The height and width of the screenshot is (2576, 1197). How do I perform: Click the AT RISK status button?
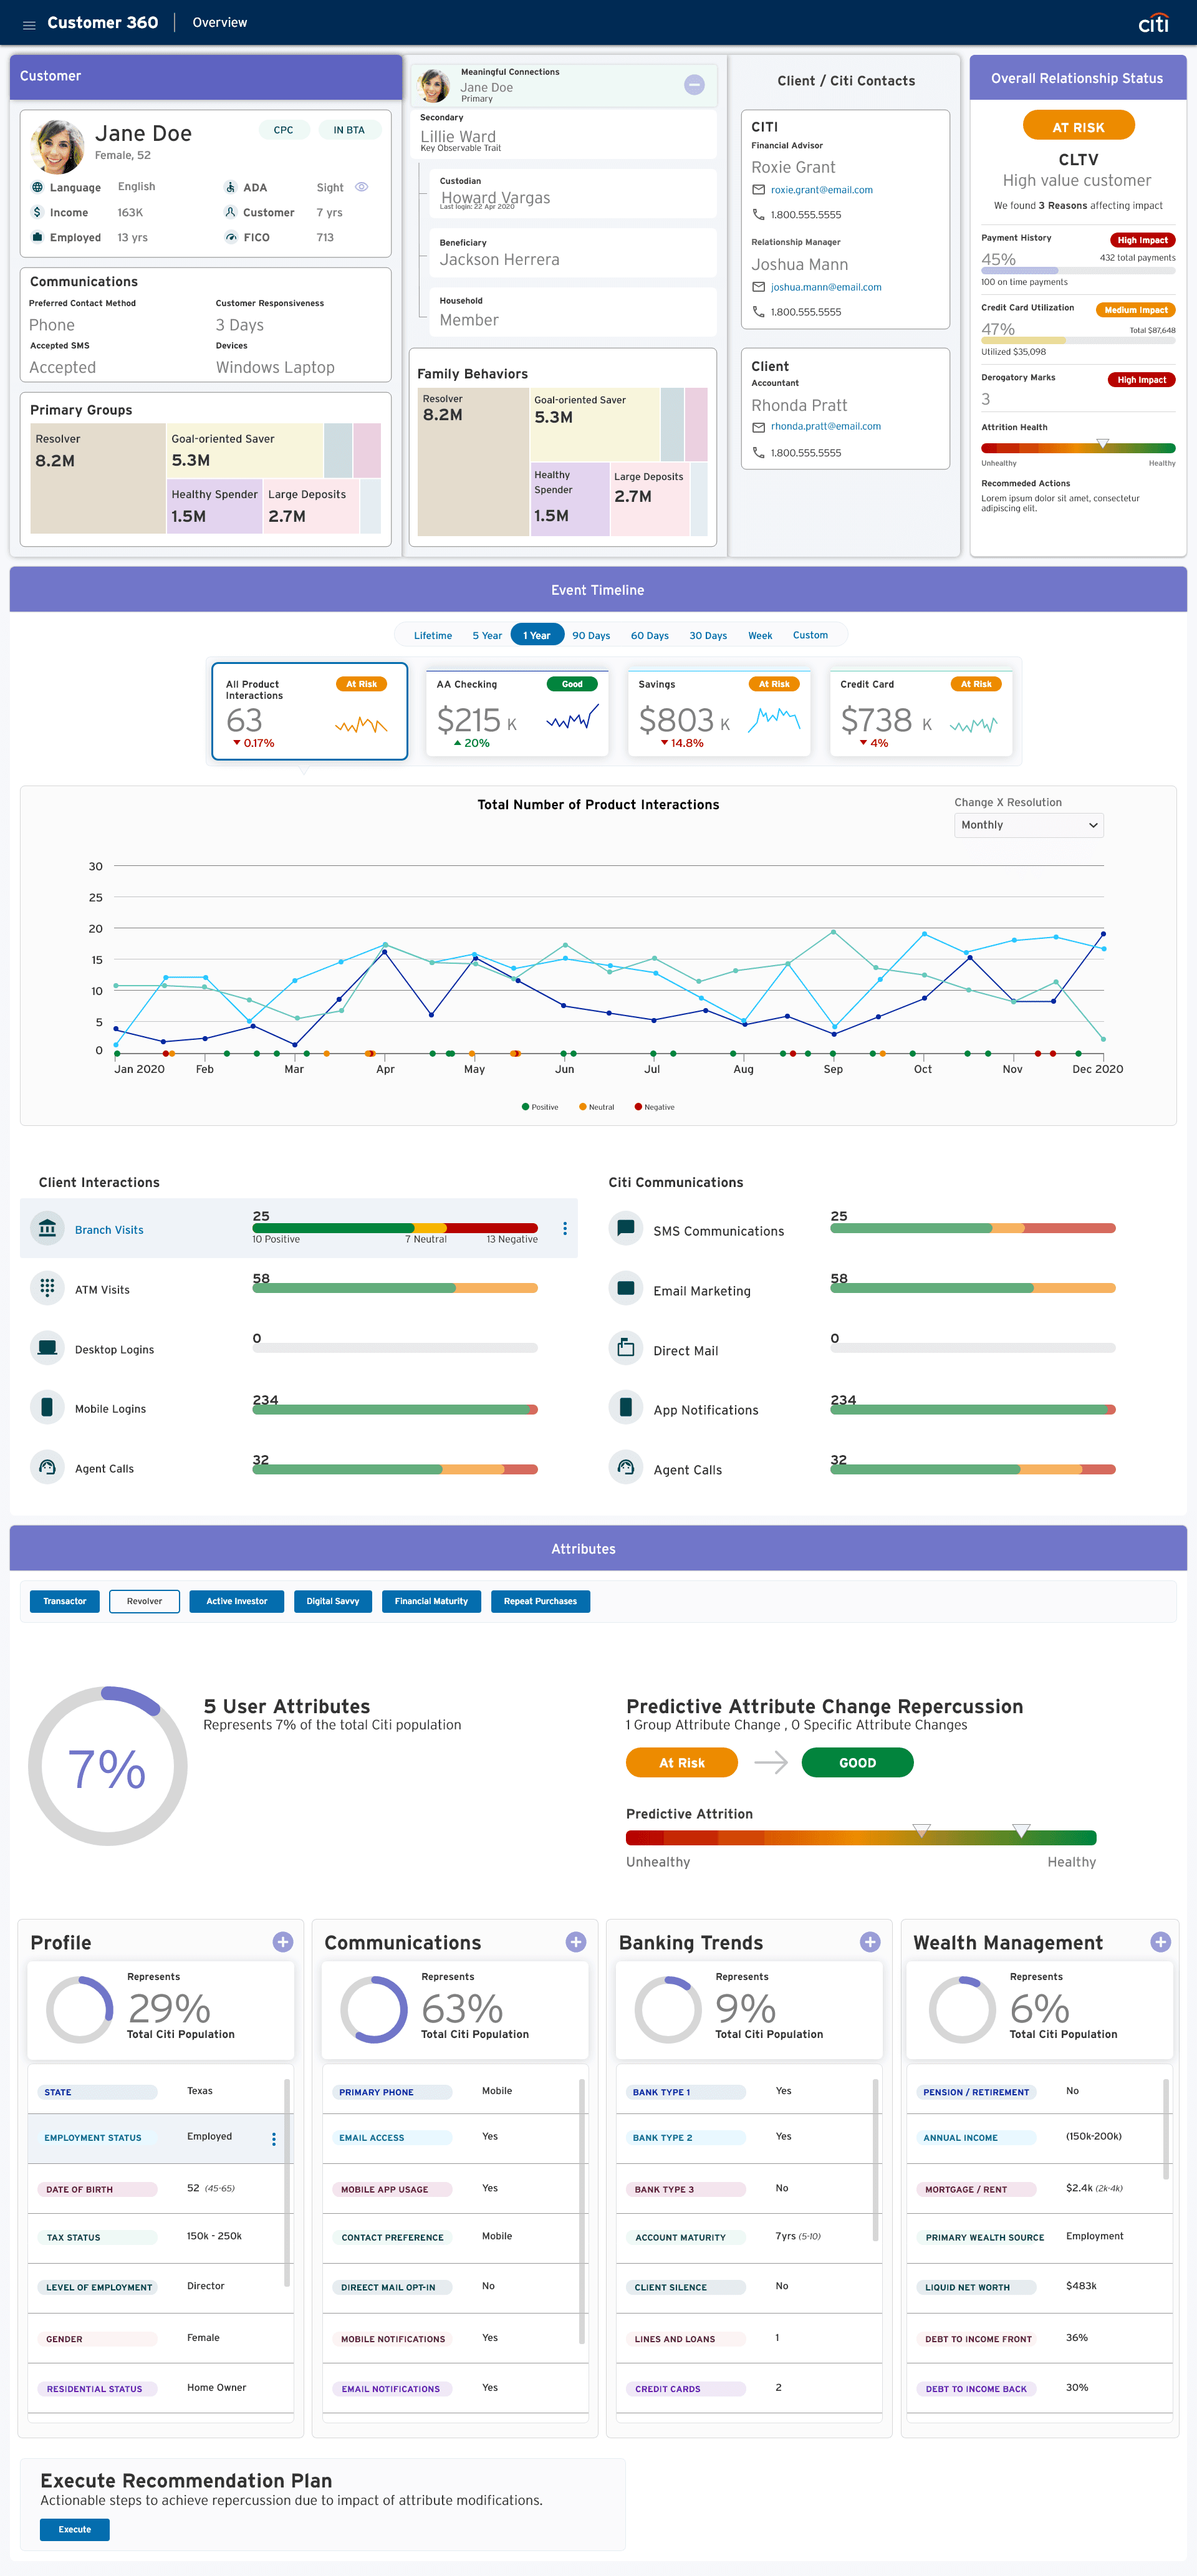[x=1078, y=126]
